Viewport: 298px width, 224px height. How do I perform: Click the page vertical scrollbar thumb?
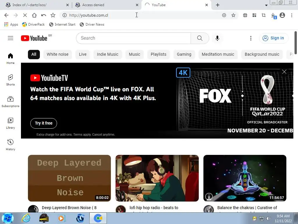pyautogui.click(x=296, y=43)
